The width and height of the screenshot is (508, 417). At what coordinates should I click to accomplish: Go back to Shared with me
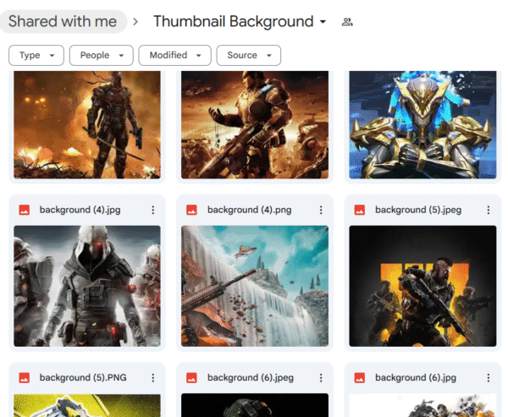tap(63, 22)
